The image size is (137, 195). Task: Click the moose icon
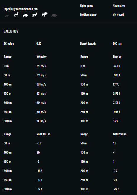[45, 14]
